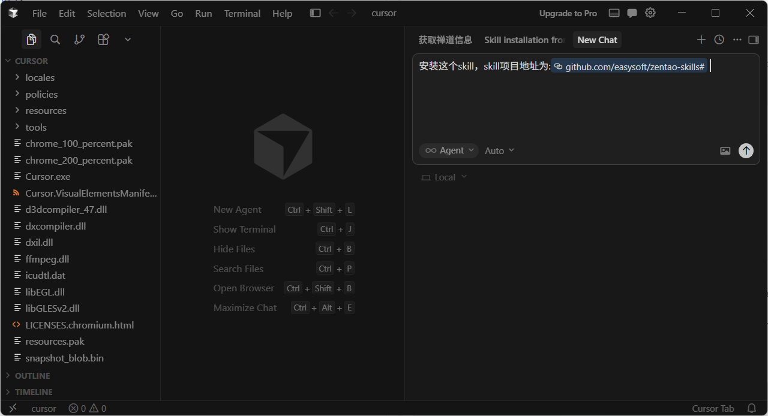Click Show Terminal shortcut entry
Screen dimensions: 768x416
pos(284,230)
